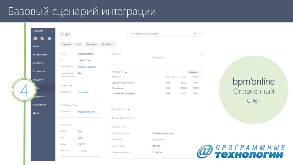Click the Назад button
293x165 pixels.
[x=78, y=44]
